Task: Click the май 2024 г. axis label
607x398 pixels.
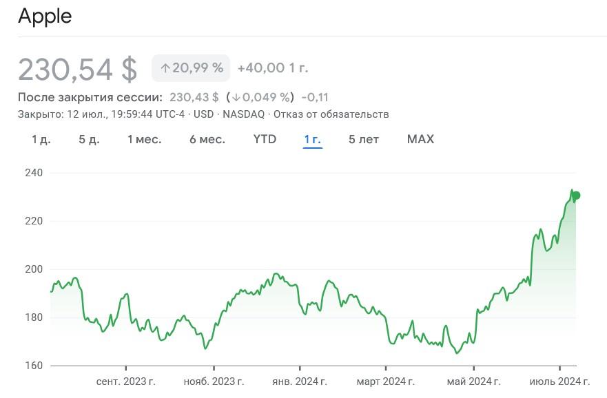Action: coord(474,381)
